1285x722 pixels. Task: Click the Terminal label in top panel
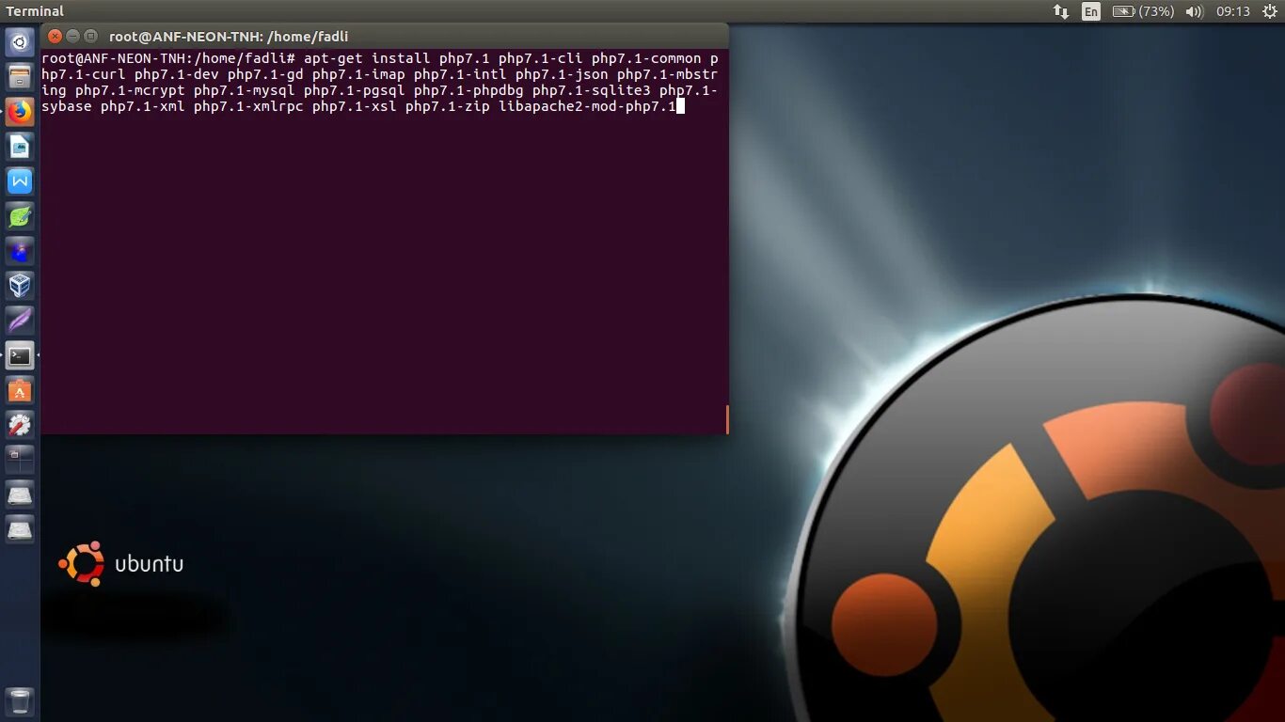pyautogui.click(x=35, y=11)
